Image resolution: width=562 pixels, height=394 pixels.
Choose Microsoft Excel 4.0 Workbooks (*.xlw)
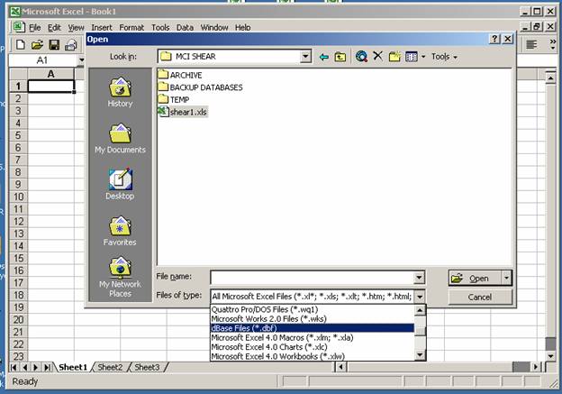click(312, 356)
